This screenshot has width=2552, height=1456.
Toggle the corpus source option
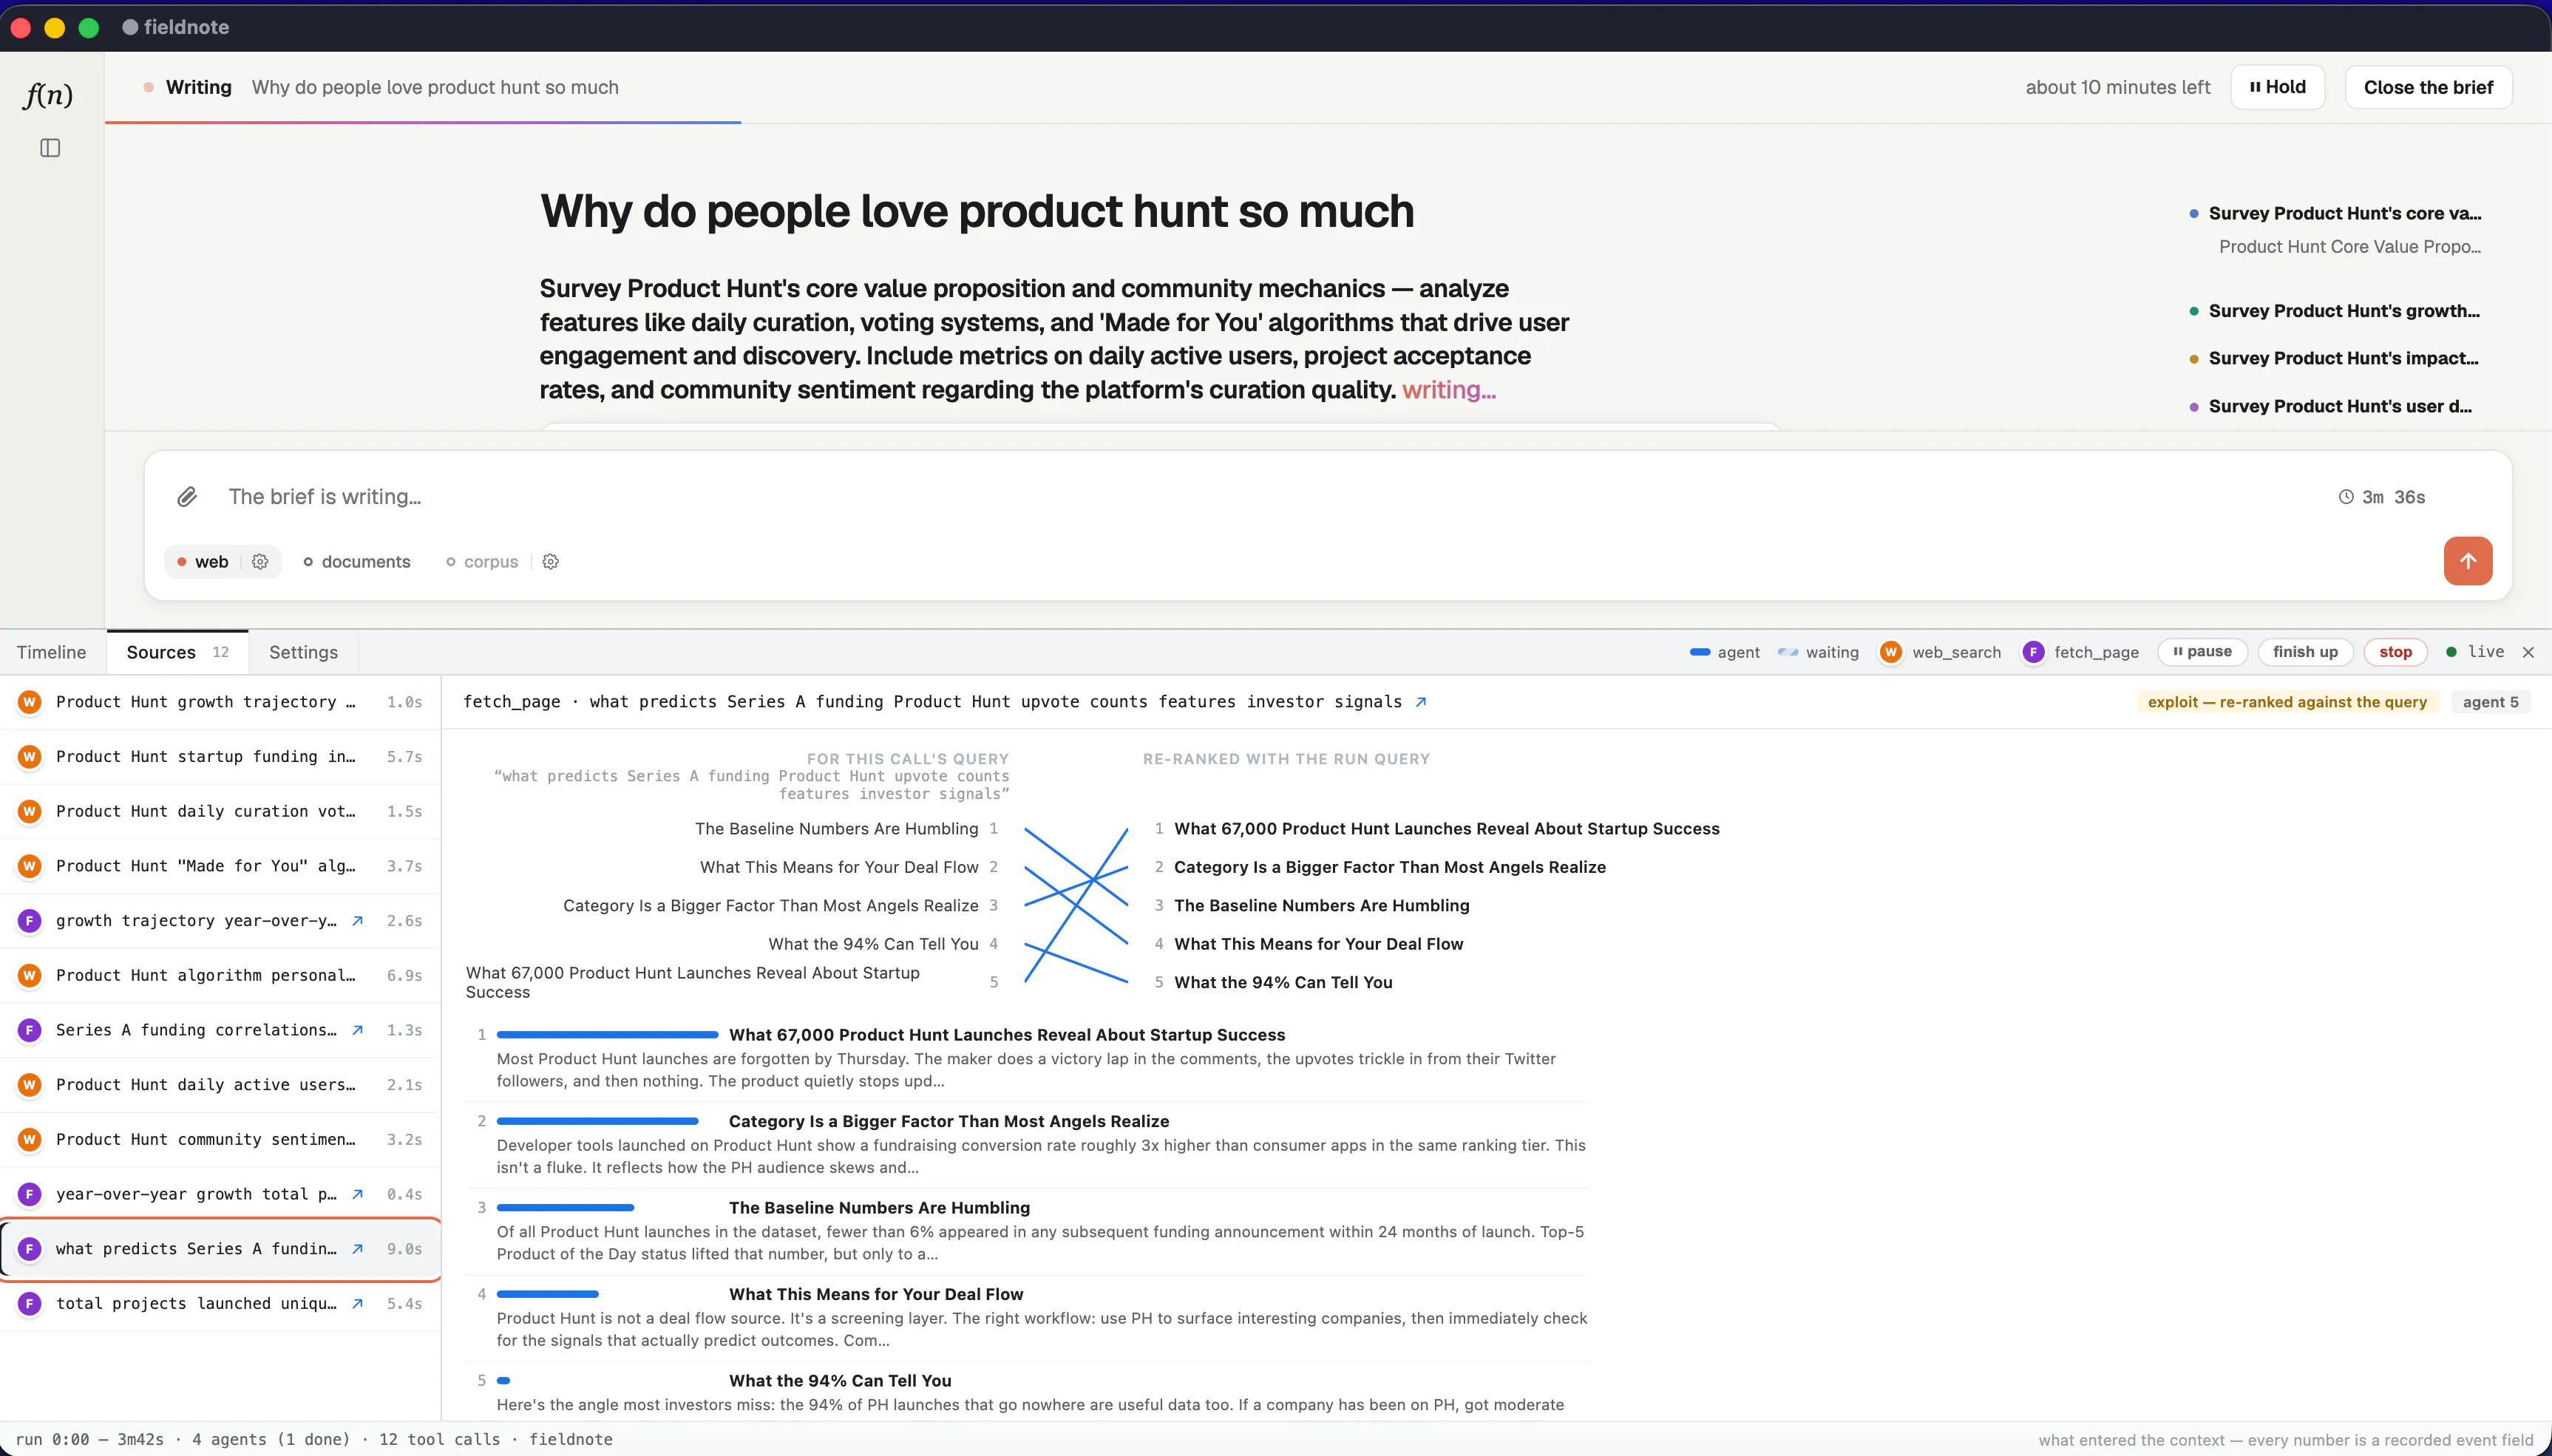coord(482,562)
